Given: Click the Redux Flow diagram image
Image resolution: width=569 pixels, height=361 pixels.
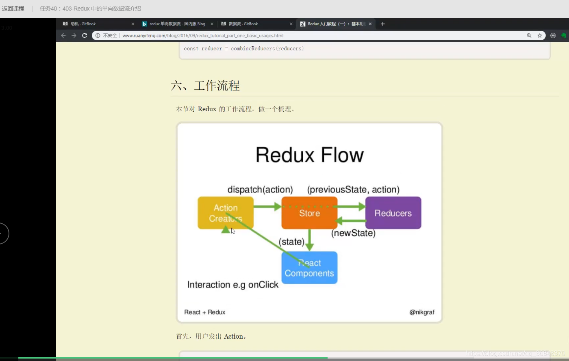Looking at the screenshot, I should pos(309,222).
